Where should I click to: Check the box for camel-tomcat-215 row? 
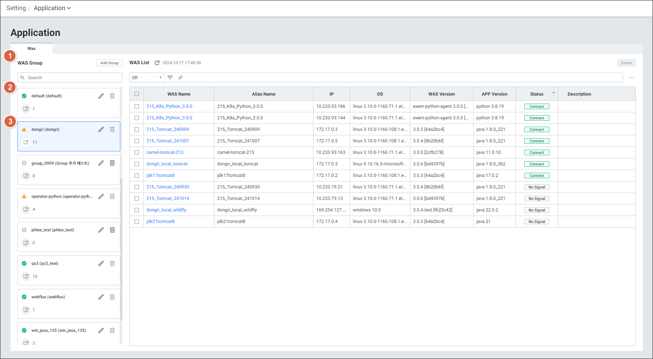click(137, 152)
